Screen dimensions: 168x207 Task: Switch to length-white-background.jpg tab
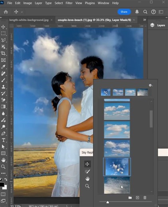click(x=29, y=20)
